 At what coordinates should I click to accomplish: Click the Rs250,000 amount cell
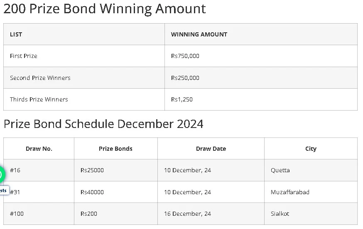(185, 78)
